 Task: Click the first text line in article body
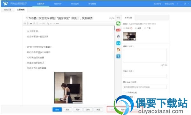point(33,31)
